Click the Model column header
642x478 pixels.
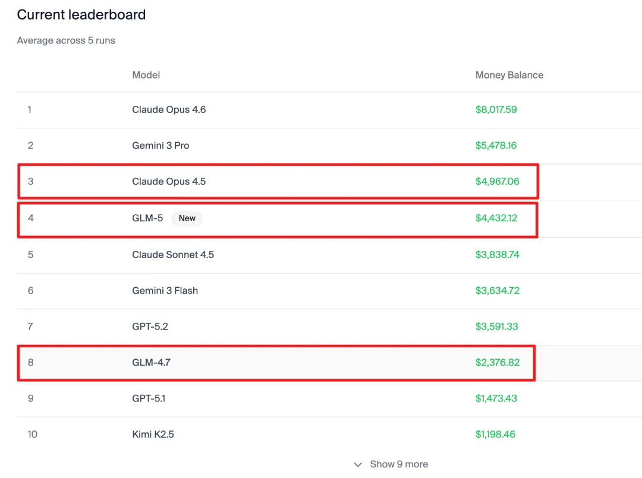tap(146, 75)
